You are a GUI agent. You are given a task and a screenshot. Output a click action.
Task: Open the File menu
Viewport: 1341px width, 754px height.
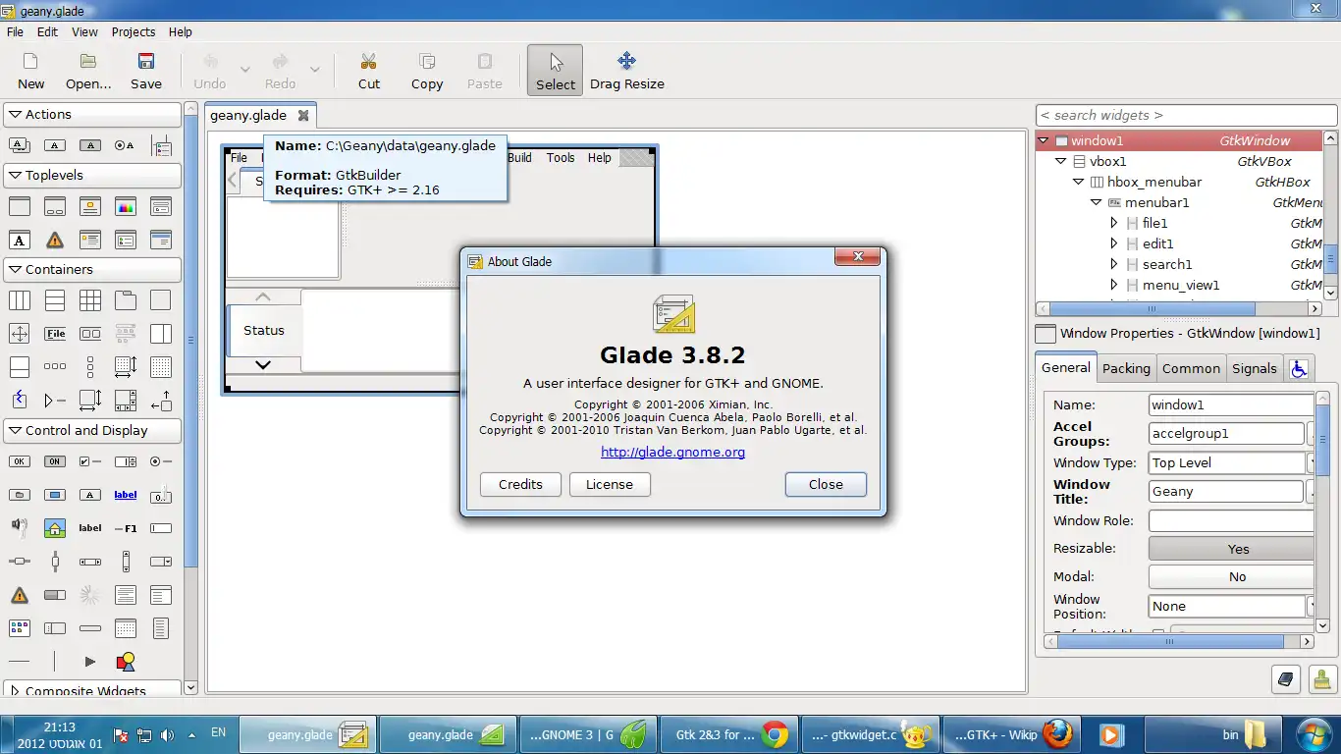click(16, 32)
